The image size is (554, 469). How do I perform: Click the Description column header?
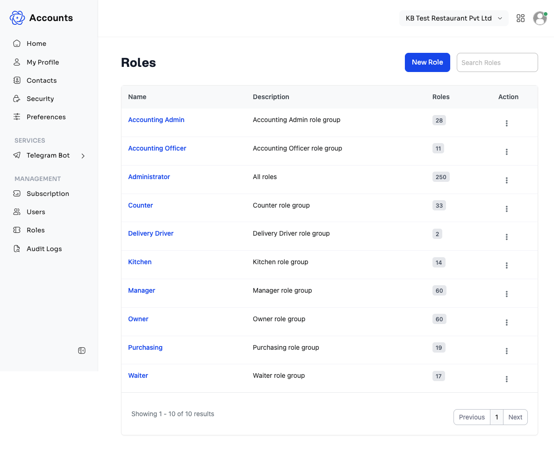[x=271, y=97]
